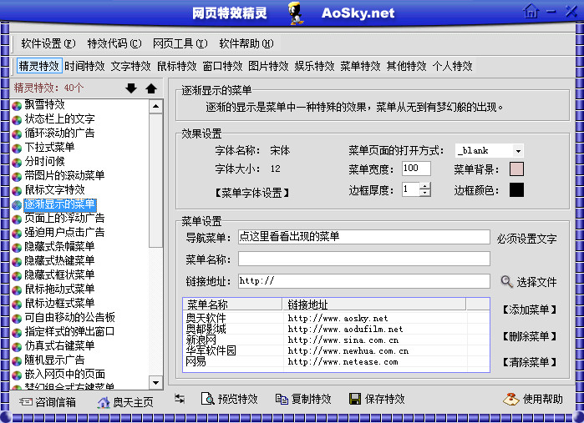Image resolution: width=584 pixels, height=423 pixels.
Task: Select 奥都影城 row in menu table
Action: [x=336, y=329]
